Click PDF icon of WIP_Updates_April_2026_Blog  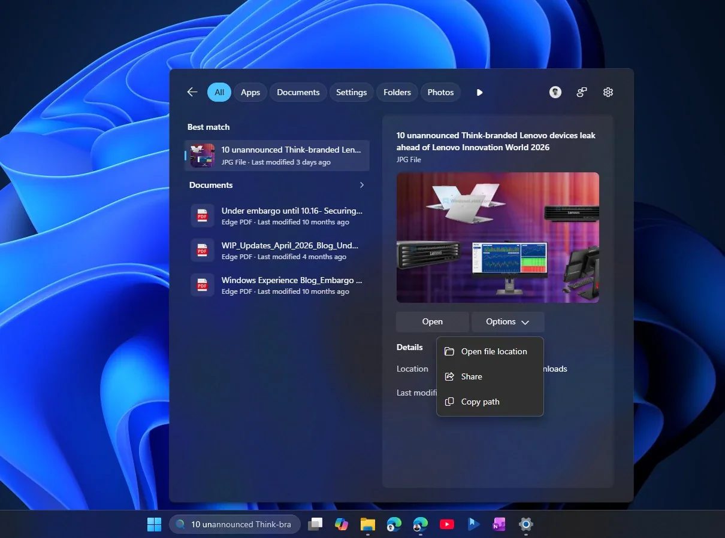click(203, 250)
